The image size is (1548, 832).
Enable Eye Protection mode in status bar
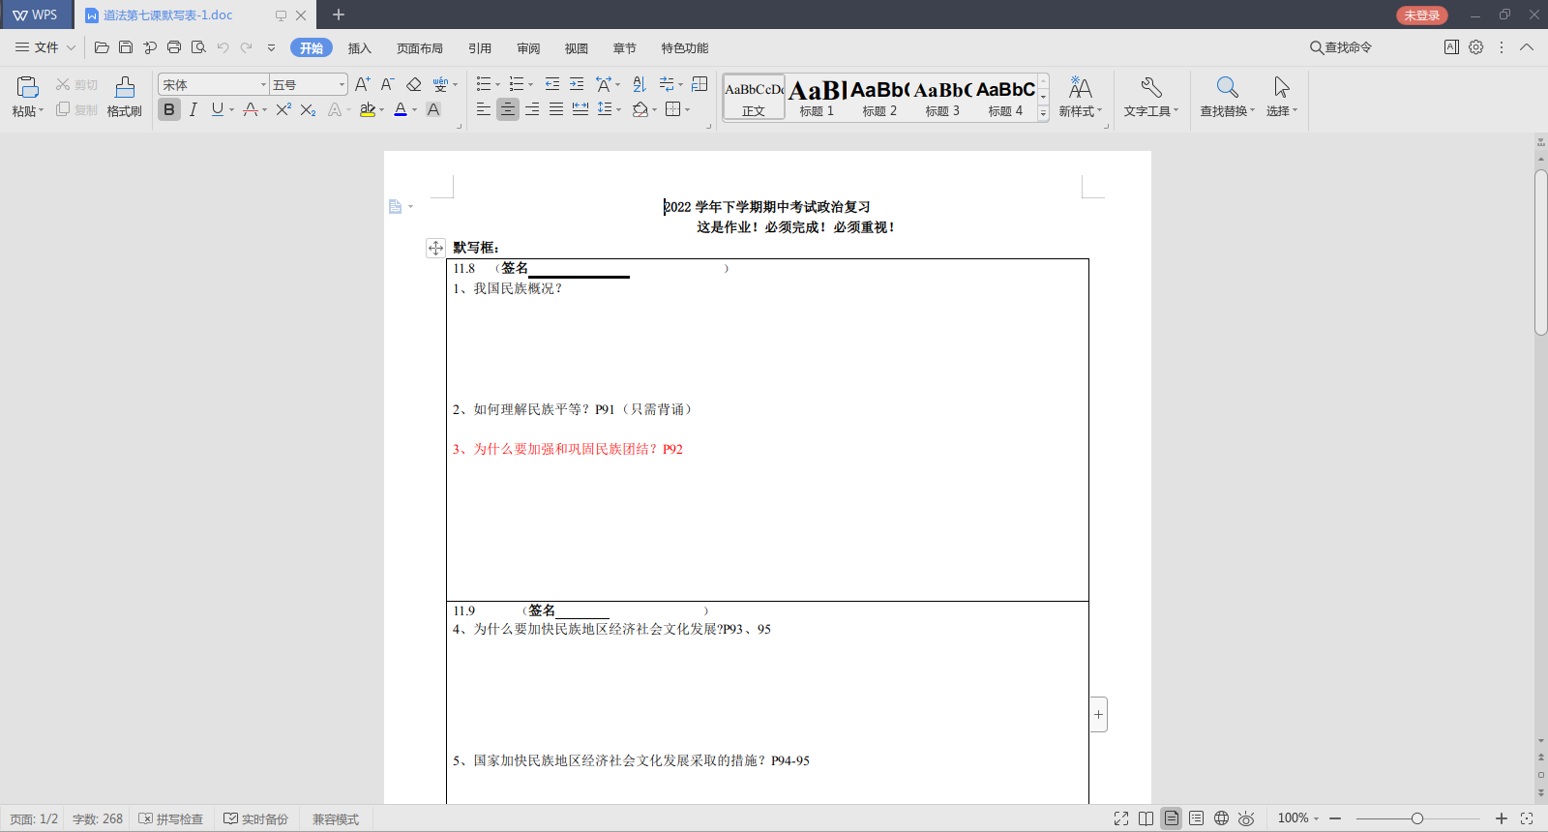[1246, 818]
